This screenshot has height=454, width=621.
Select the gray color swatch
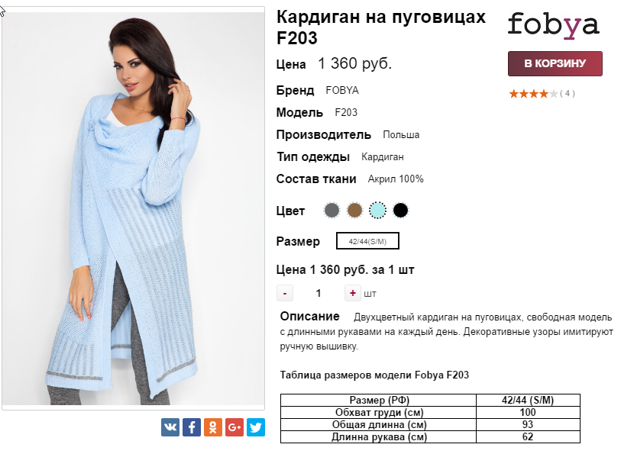(x=332, y=211)
